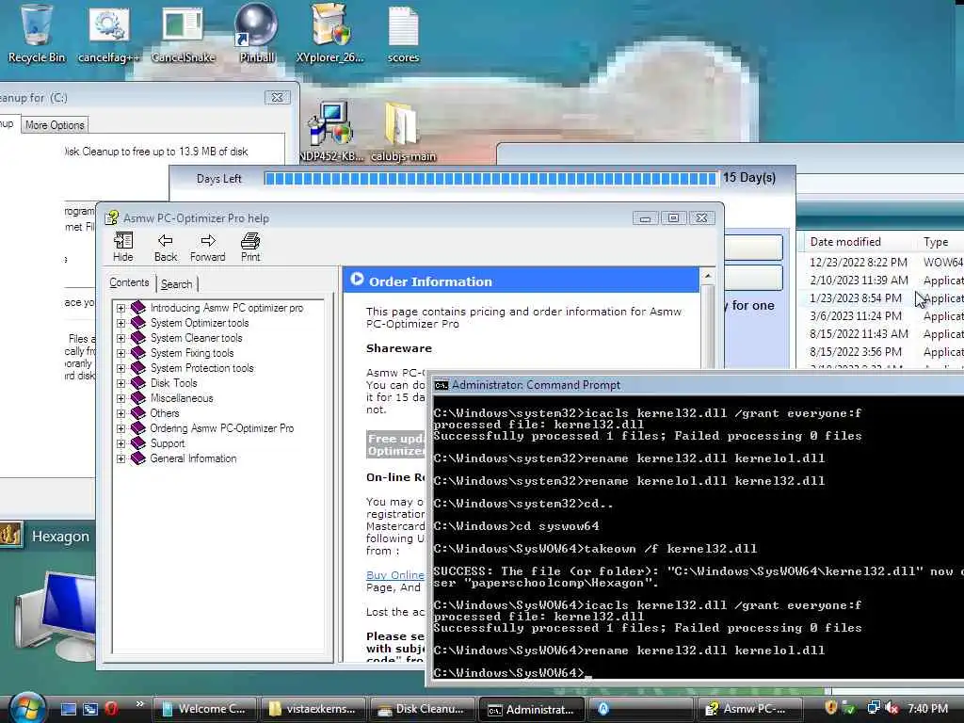
Task: Click the network tray icon
Action: coord(873,708)
